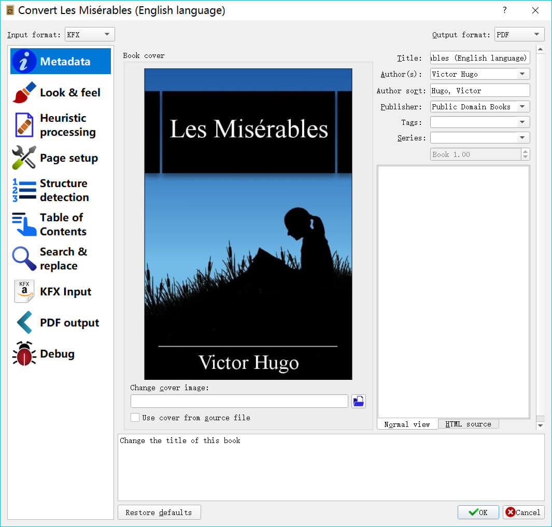Switch to HTML source tab

[468, 424]
